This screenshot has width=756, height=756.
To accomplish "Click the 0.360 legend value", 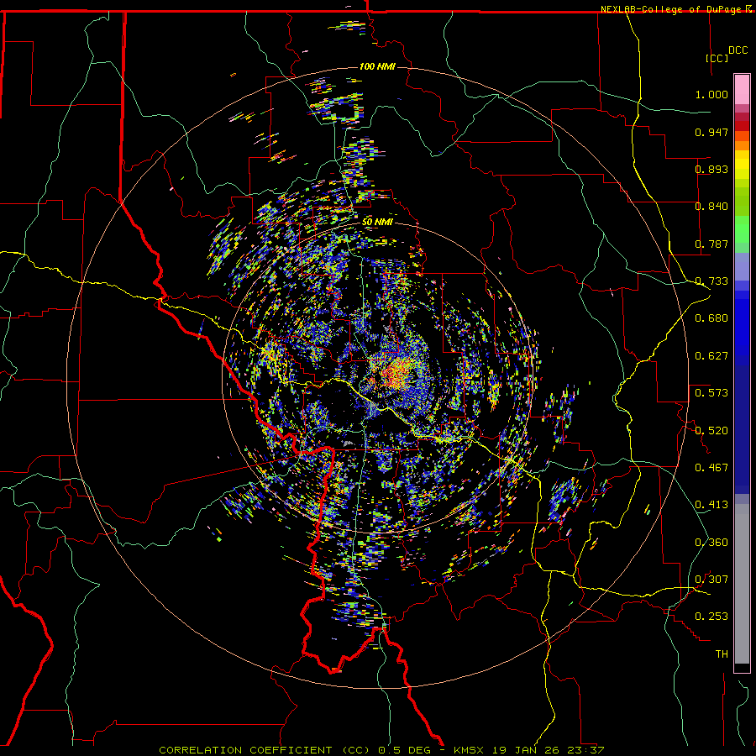I will [711, 543].
